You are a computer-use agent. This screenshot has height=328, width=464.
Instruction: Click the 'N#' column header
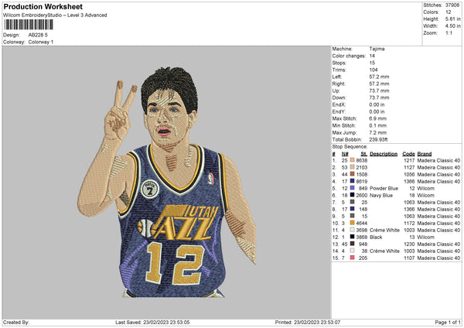pos(345,154)
